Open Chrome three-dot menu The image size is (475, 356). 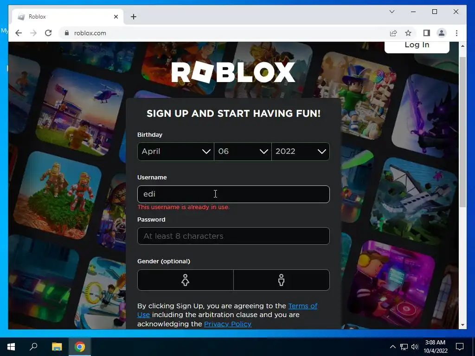pos(456,33)
